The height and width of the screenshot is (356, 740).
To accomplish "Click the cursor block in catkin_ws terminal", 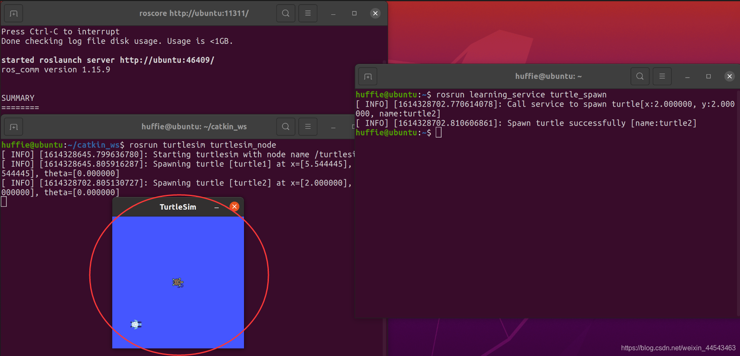I will 4,202.
